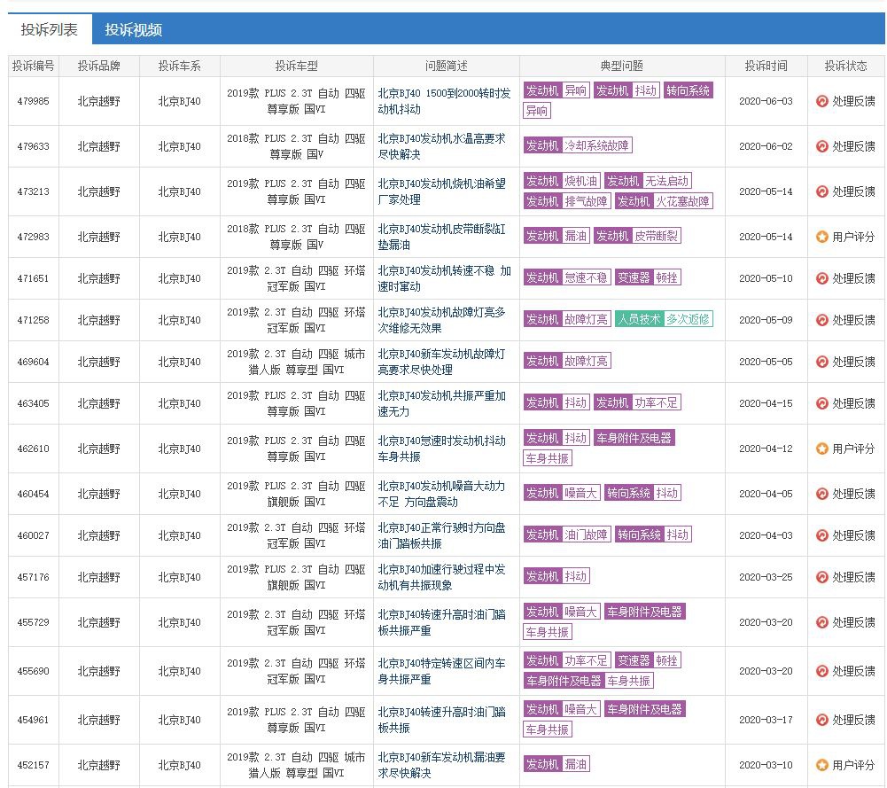
Task: Click date 2020-04-05 for complaint 460454
Action: (766, 494)
